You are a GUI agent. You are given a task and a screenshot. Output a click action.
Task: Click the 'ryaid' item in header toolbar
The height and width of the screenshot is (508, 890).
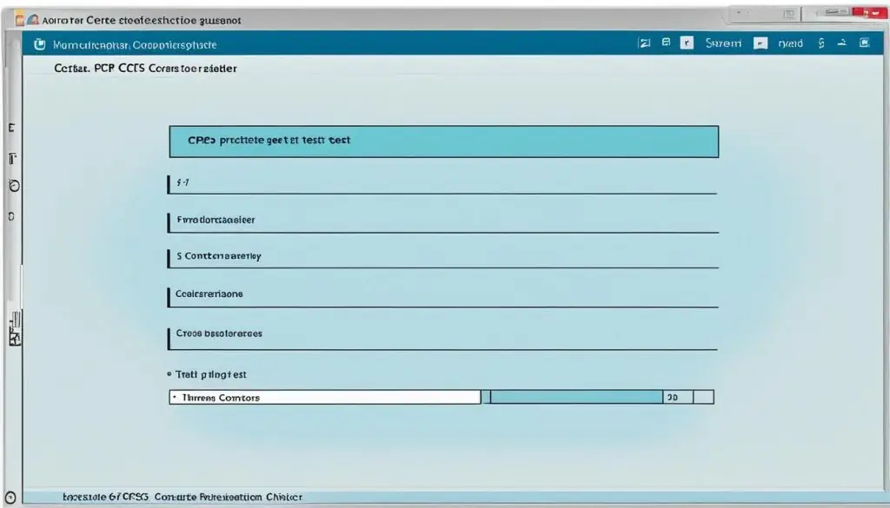tap(791, 43)
